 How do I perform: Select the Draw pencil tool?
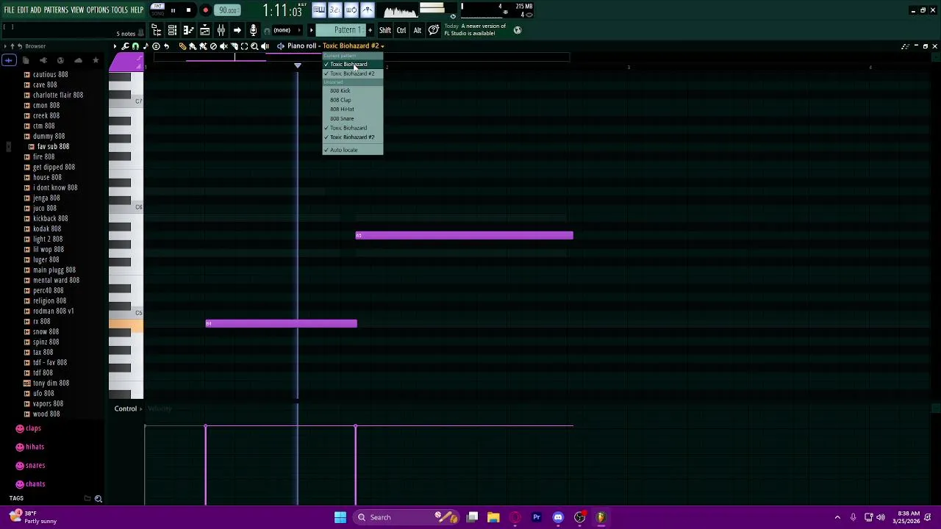coord(183,46)
